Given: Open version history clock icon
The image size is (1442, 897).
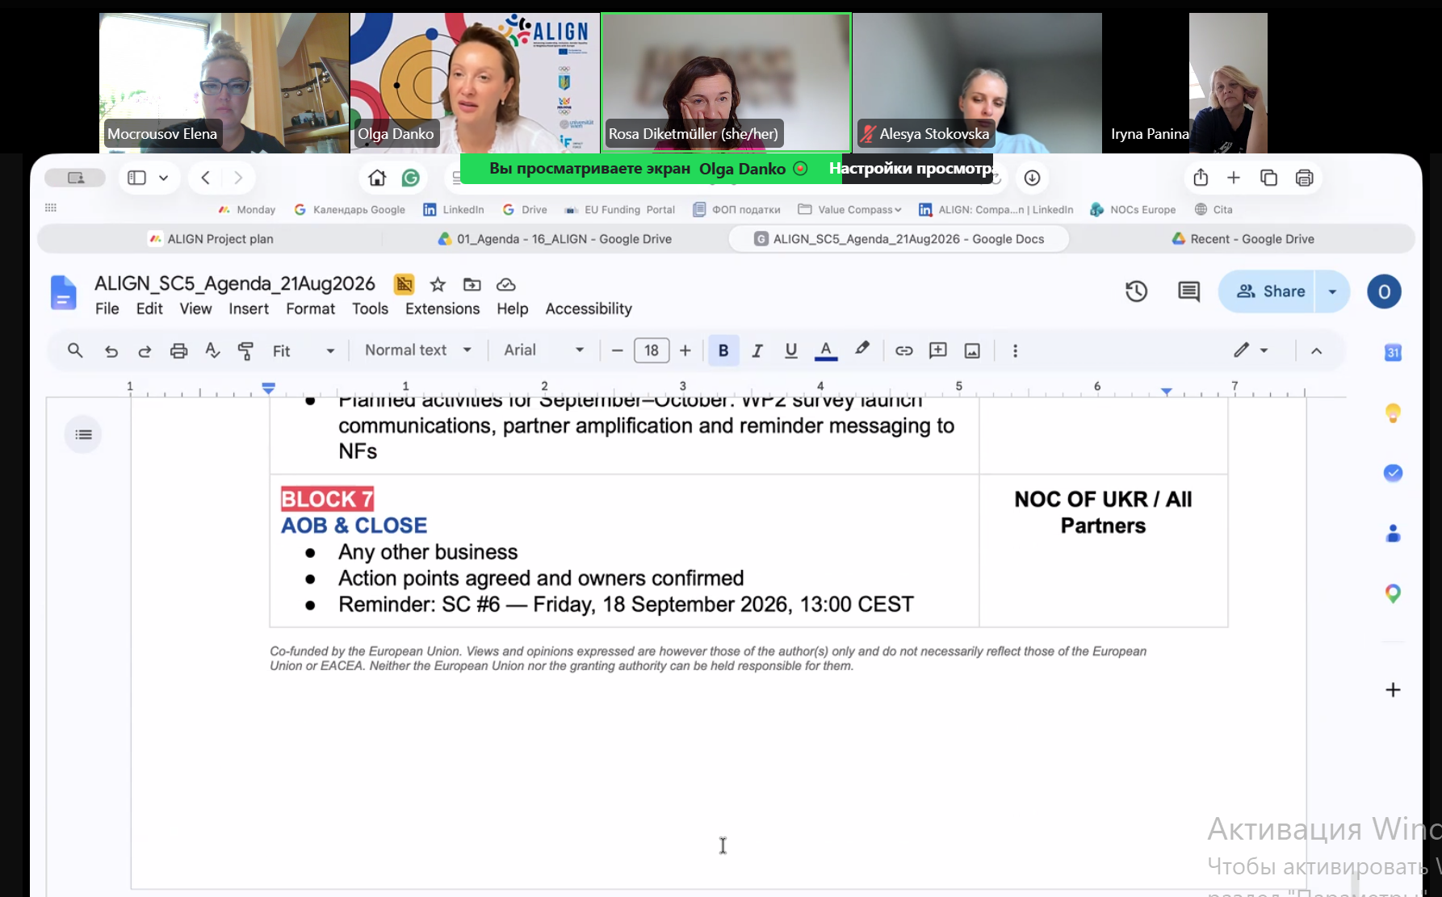Looking at the screenshot, I should [x=1136, y=291].
